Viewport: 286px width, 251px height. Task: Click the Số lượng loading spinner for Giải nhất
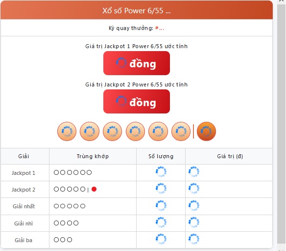[x=161, y=205]
